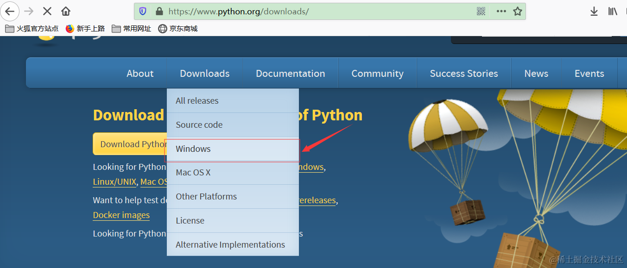627x268 pixels.
Task: Open the 常用网址 bookmark folder
Action: (132, 29)
